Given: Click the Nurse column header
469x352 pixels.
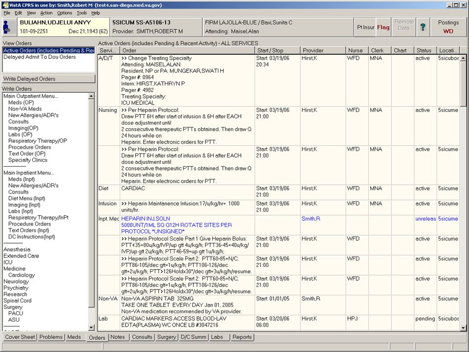Looking at the screenshot, I should click(357, 50).
